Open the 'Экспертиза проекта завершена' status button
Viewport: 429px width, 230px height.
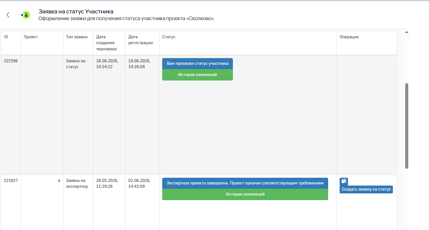[245, 183]
